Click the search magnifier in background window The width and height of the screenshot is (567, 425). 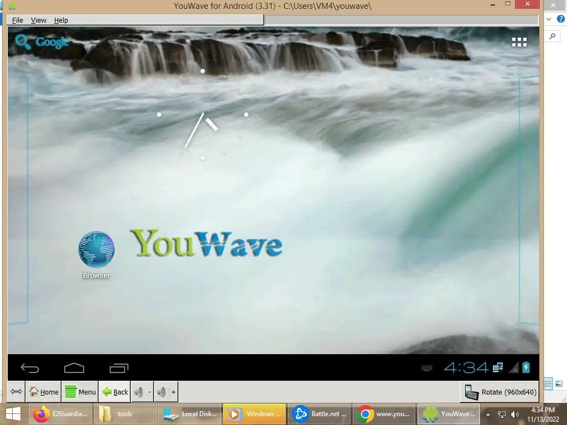[x=553, y=36]
